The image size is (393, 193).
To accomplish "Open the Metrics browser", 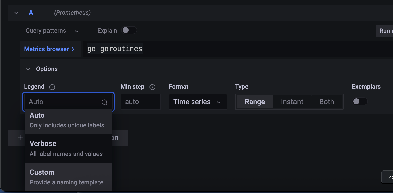I will coord(46,49).
